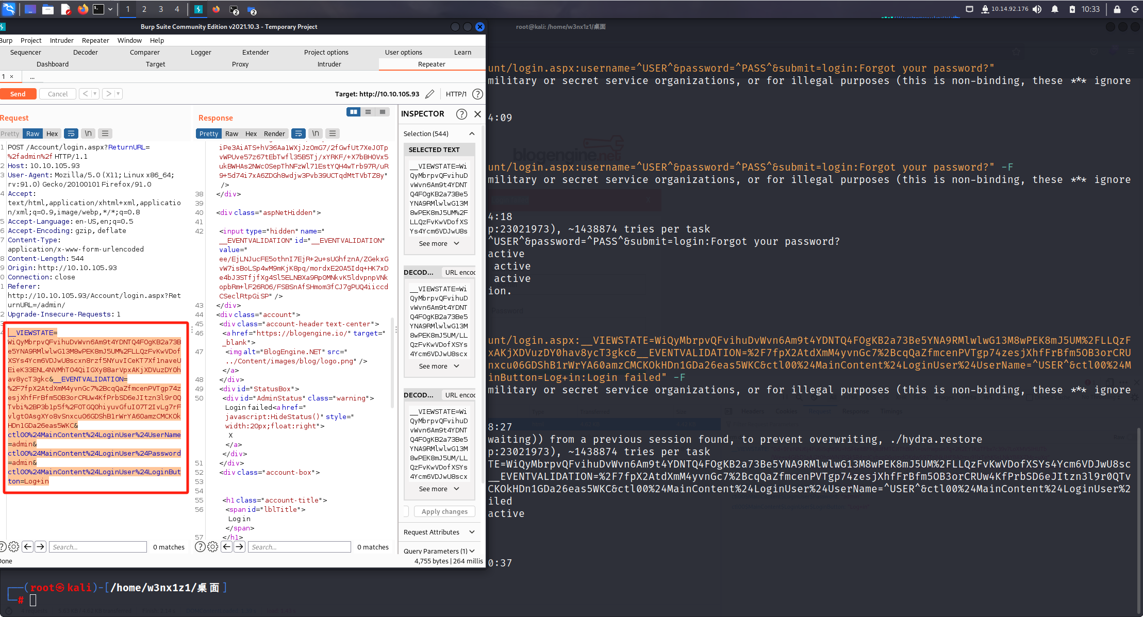This screenshot has height=617, width=1143.
Task: Open Response editor hamburger menu
Action: click(333, 134)
